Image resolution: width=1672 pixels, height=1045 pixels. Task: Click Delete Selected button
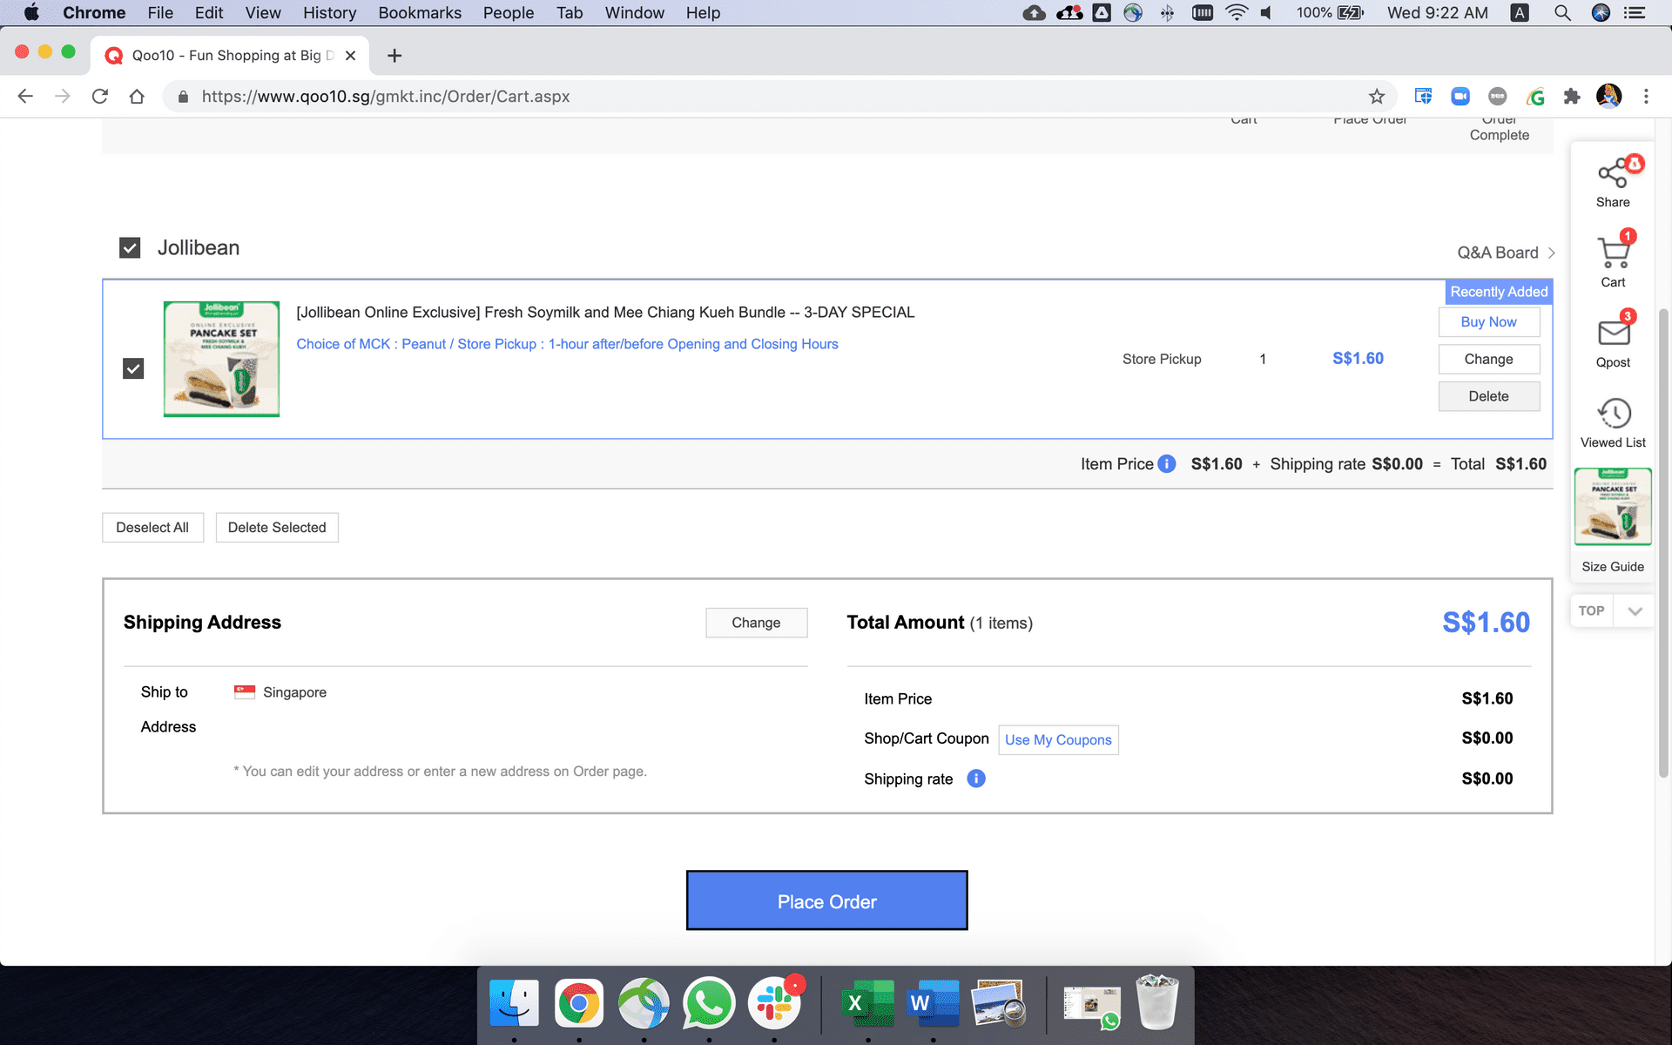(x=277, y=528)
